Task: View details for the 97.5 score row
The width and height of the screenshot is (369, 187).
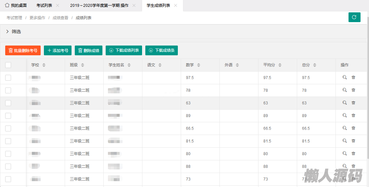Action: click(345, 77)
